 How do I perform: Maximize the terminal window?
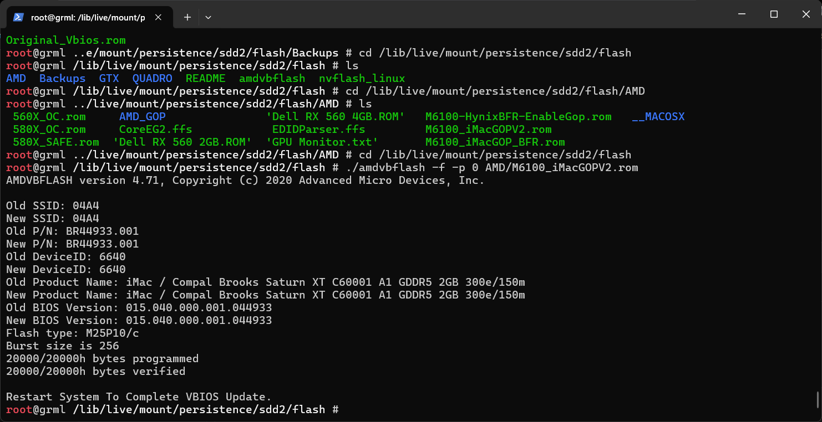(774, 14)
